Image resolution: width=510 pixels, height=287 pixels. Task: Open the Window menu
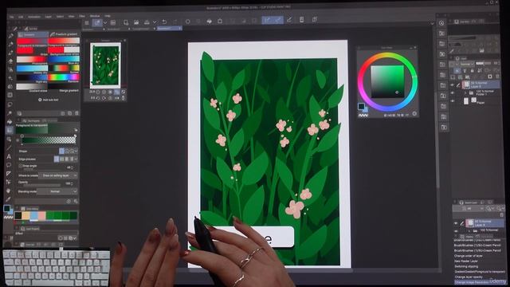pos(95,16)
